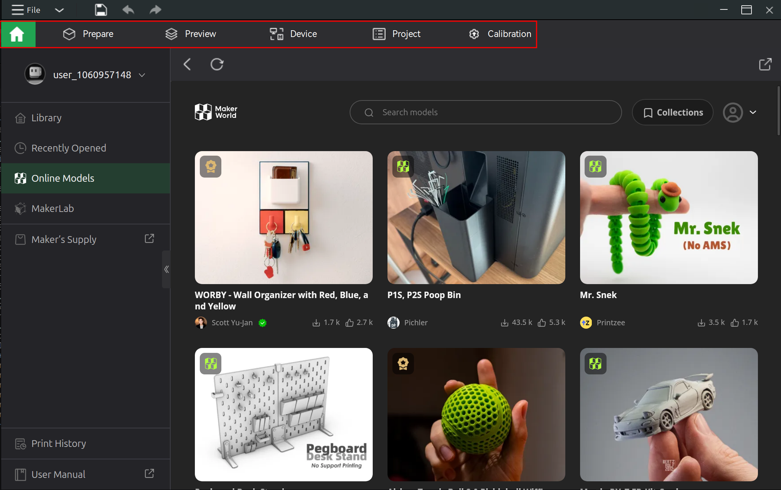Refresh the Online Models page

coord(217,64)
